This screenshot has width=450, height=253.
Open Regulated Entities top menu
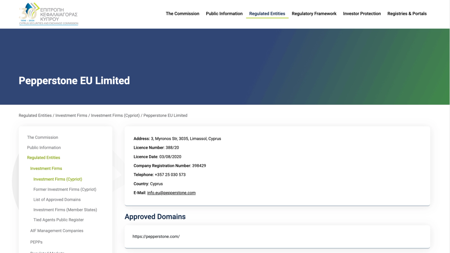[267, 13]
